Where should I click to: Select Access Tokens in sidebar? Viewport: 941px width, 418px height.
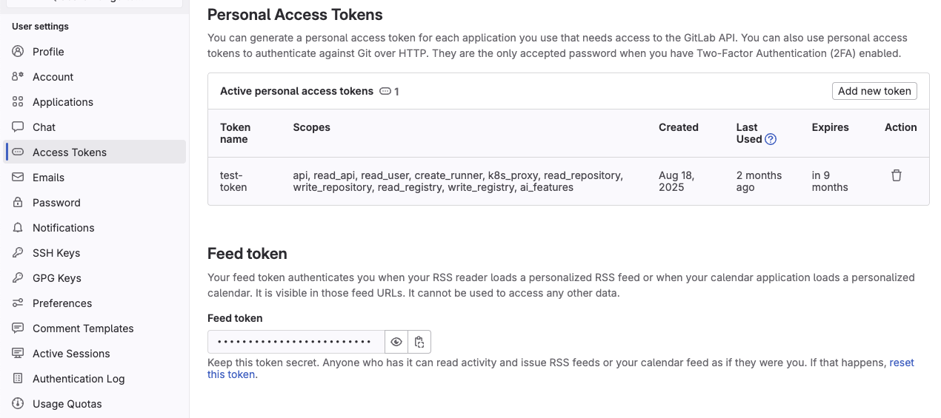pos(70,152)
